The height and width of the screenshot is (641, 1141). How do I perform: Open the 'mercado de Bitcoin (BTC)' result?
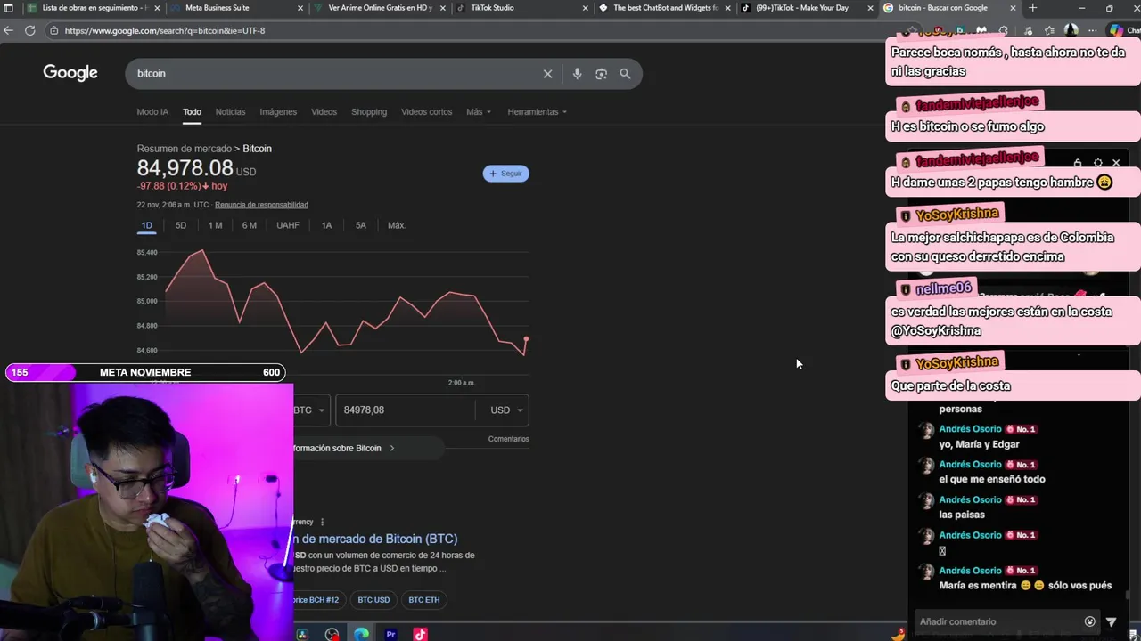point(375,539)
